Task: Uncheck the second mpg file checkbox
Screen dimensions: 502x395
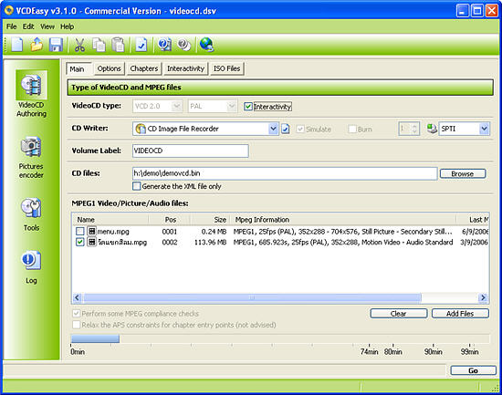Action: (x=80, y=242)
